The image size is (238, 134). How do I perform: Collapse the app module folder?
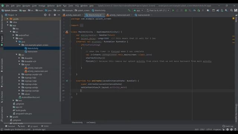[x=7, y=25]
